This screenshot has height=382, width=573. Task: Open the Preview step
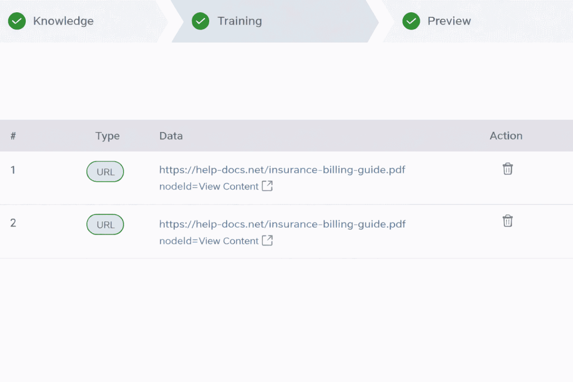pyautogui.click(x=449, y=21)
